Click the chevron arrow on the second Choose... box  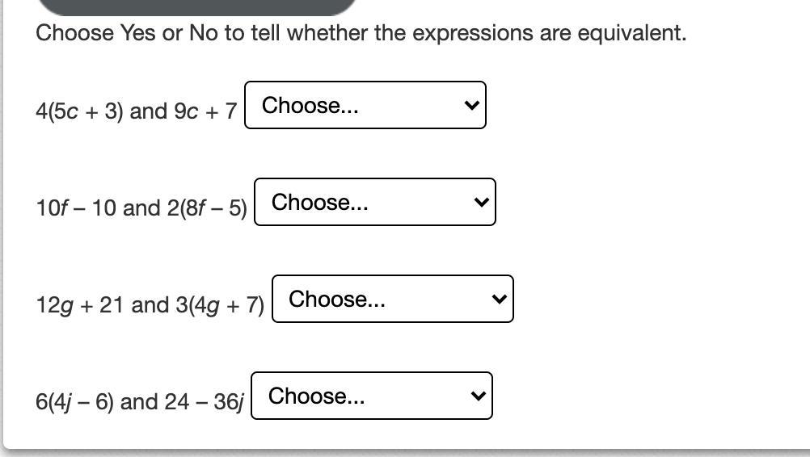click(x=482, y=203)
